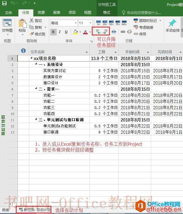Collapse the xx项目名称 summary task
This screenshot has height=214, width=183.
pyautogui.click(x=31, y=58)
